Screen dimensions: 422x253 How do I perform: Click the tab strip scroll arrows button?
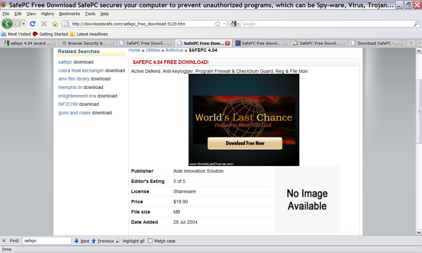click(x=411, y=43)
